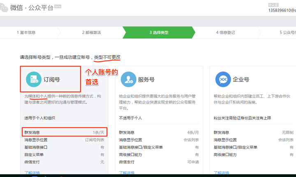
Task: Click 微信支付 row in 订阅号 card
Action: [x=65, y=162]
